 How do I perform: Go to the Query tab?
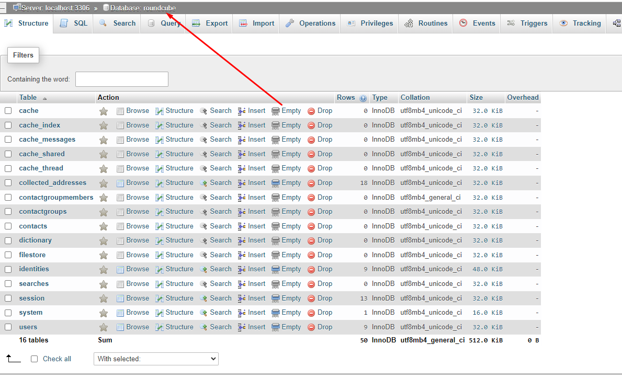pyautogui.click(x=164, y=24)
